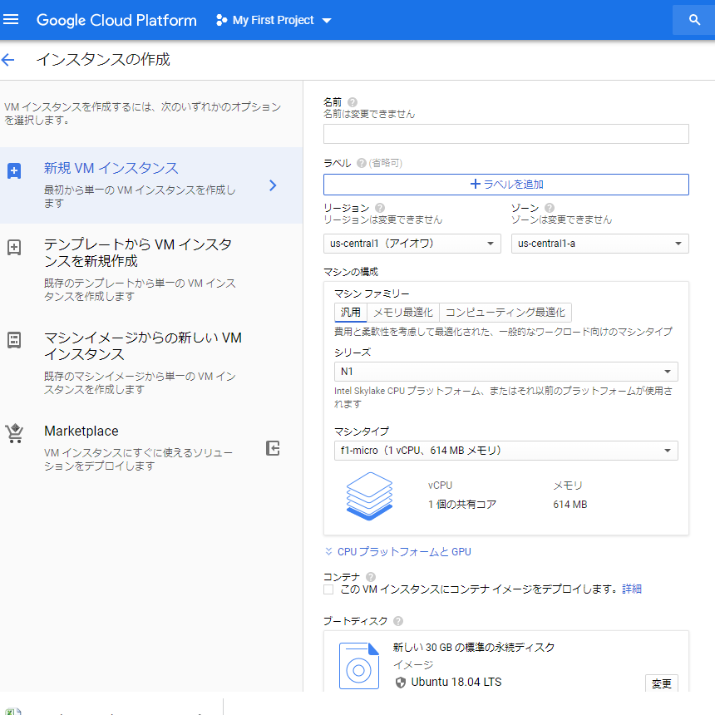
Task: Click the search magnifier icon
Action: (x=694, y=20)
